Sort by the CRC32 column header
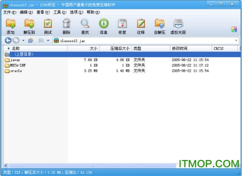Viewport: 242px width, 176px height. tap(225, 48)
